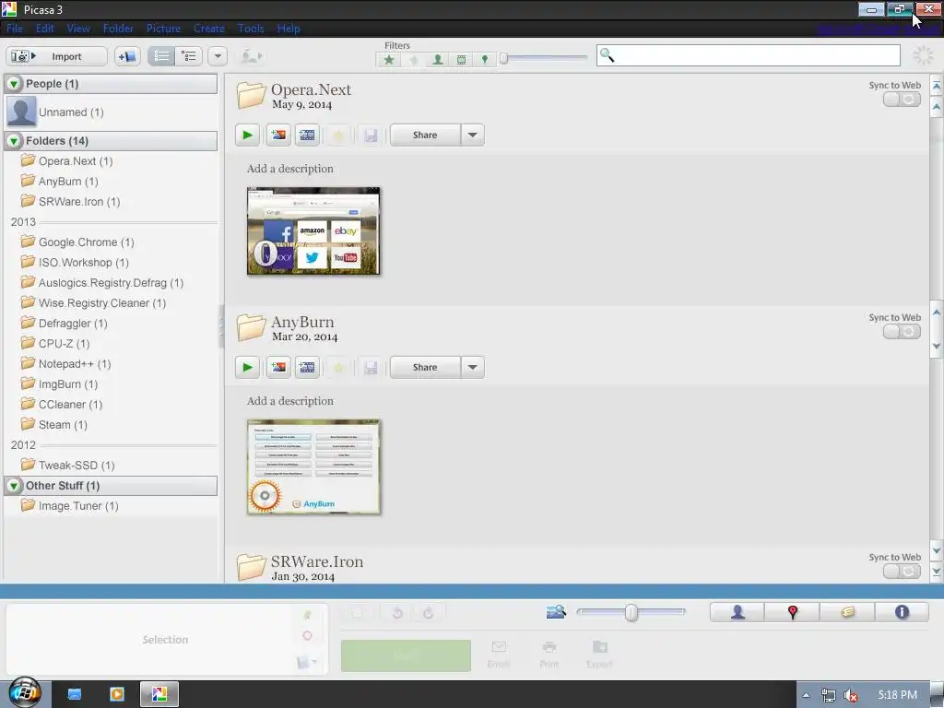Click into the search box

(749, 55)
